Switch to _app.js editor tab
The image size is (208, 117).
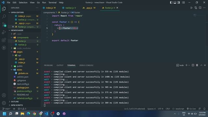(89, 8)
